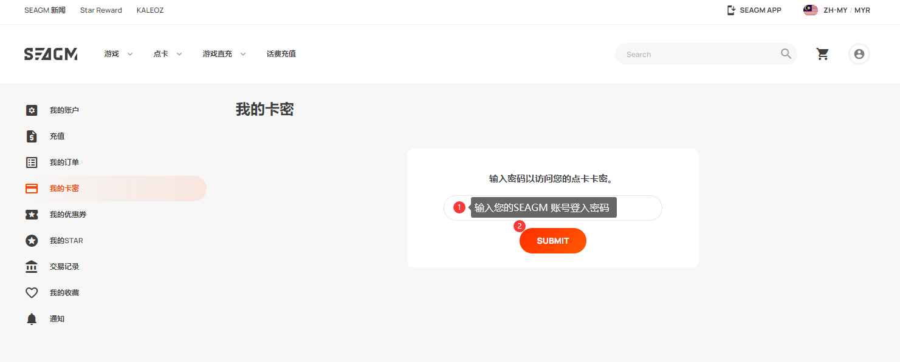This screenshot has height=362, width=900.
Task: Click the star icon for 我的STAR
Action: (x=32, y=241)
